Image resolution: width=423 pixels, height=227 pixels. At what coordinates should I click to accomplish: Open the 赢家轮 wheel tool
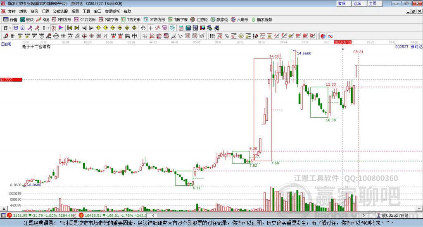coord(219,20)
